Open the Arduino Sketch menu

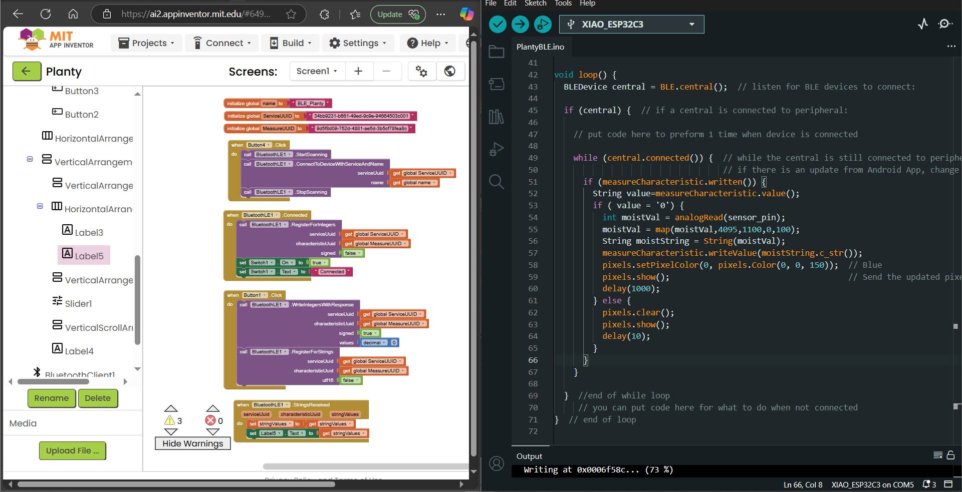click(535, 4)
